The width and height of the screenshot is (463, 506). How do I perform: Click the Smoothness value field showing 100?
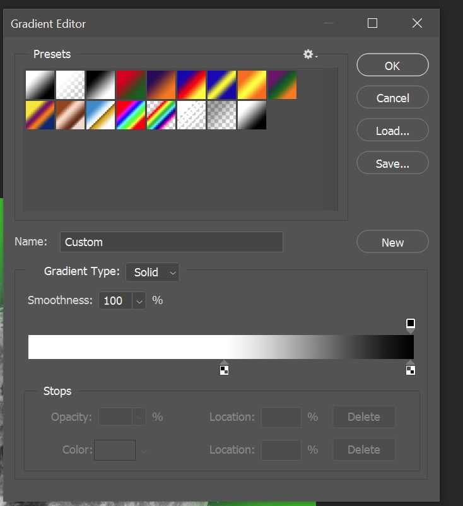115,301
